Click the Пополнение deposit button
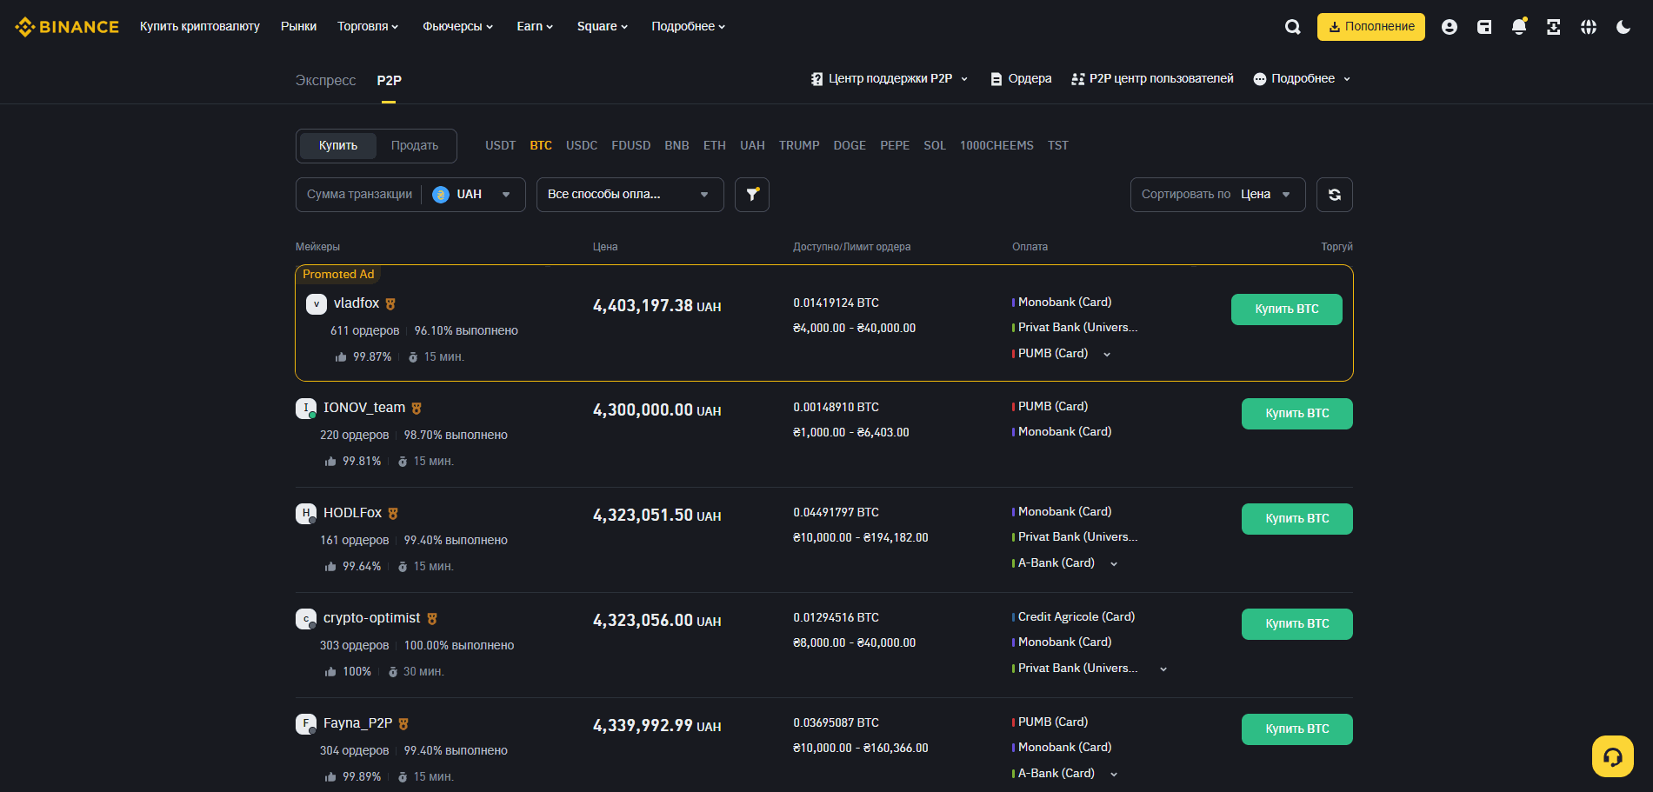The image size is (1653, 792). tap(1371, 27)
